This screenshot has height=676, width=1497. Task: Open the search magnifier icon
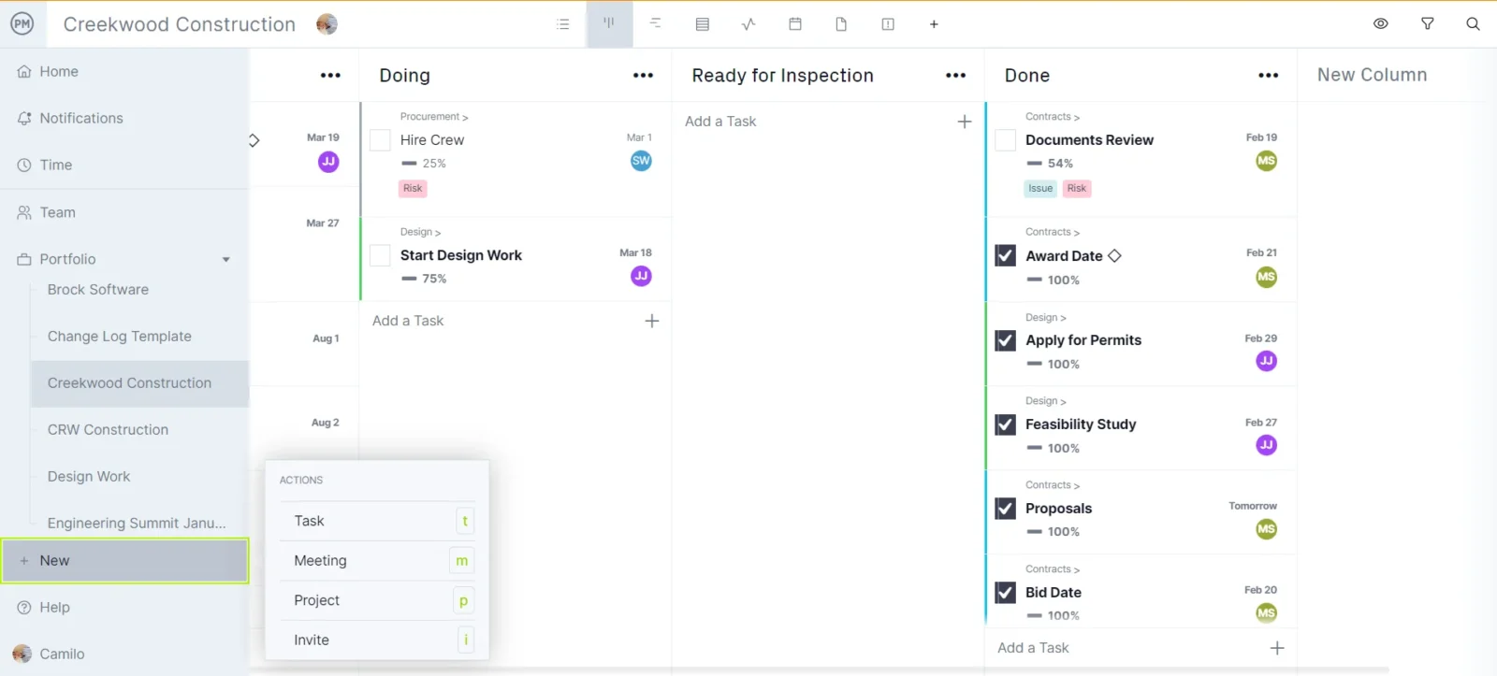tap(1474, 24)
